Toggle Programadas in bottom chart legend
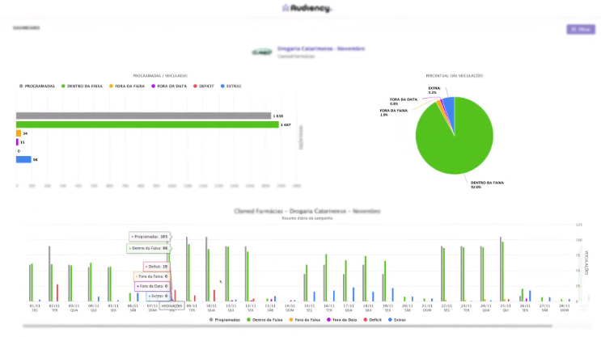This screenshot has width=601, height=337. pyautogui.click(x=225, y=320)
